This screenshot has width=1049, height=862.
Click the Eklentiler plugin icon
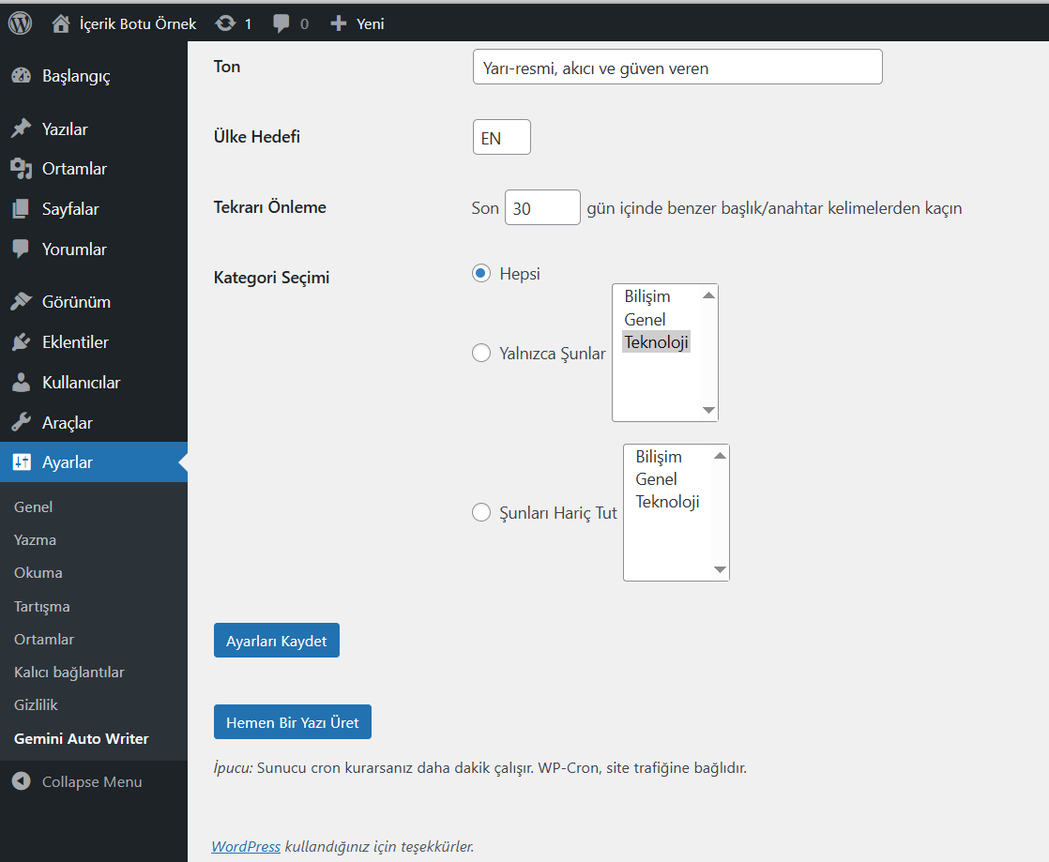click(x=22, y=341)
